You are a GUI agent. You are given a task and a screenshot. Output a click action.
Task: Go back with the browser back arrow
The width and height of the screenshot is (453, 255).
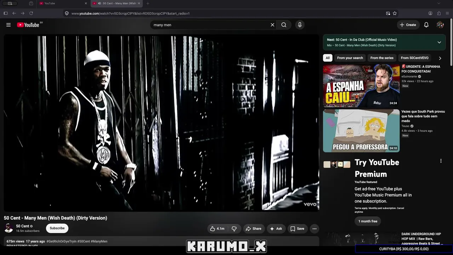coord(14,13)
